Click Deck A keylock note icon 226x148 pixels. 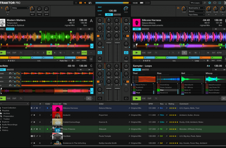(92, 46)
